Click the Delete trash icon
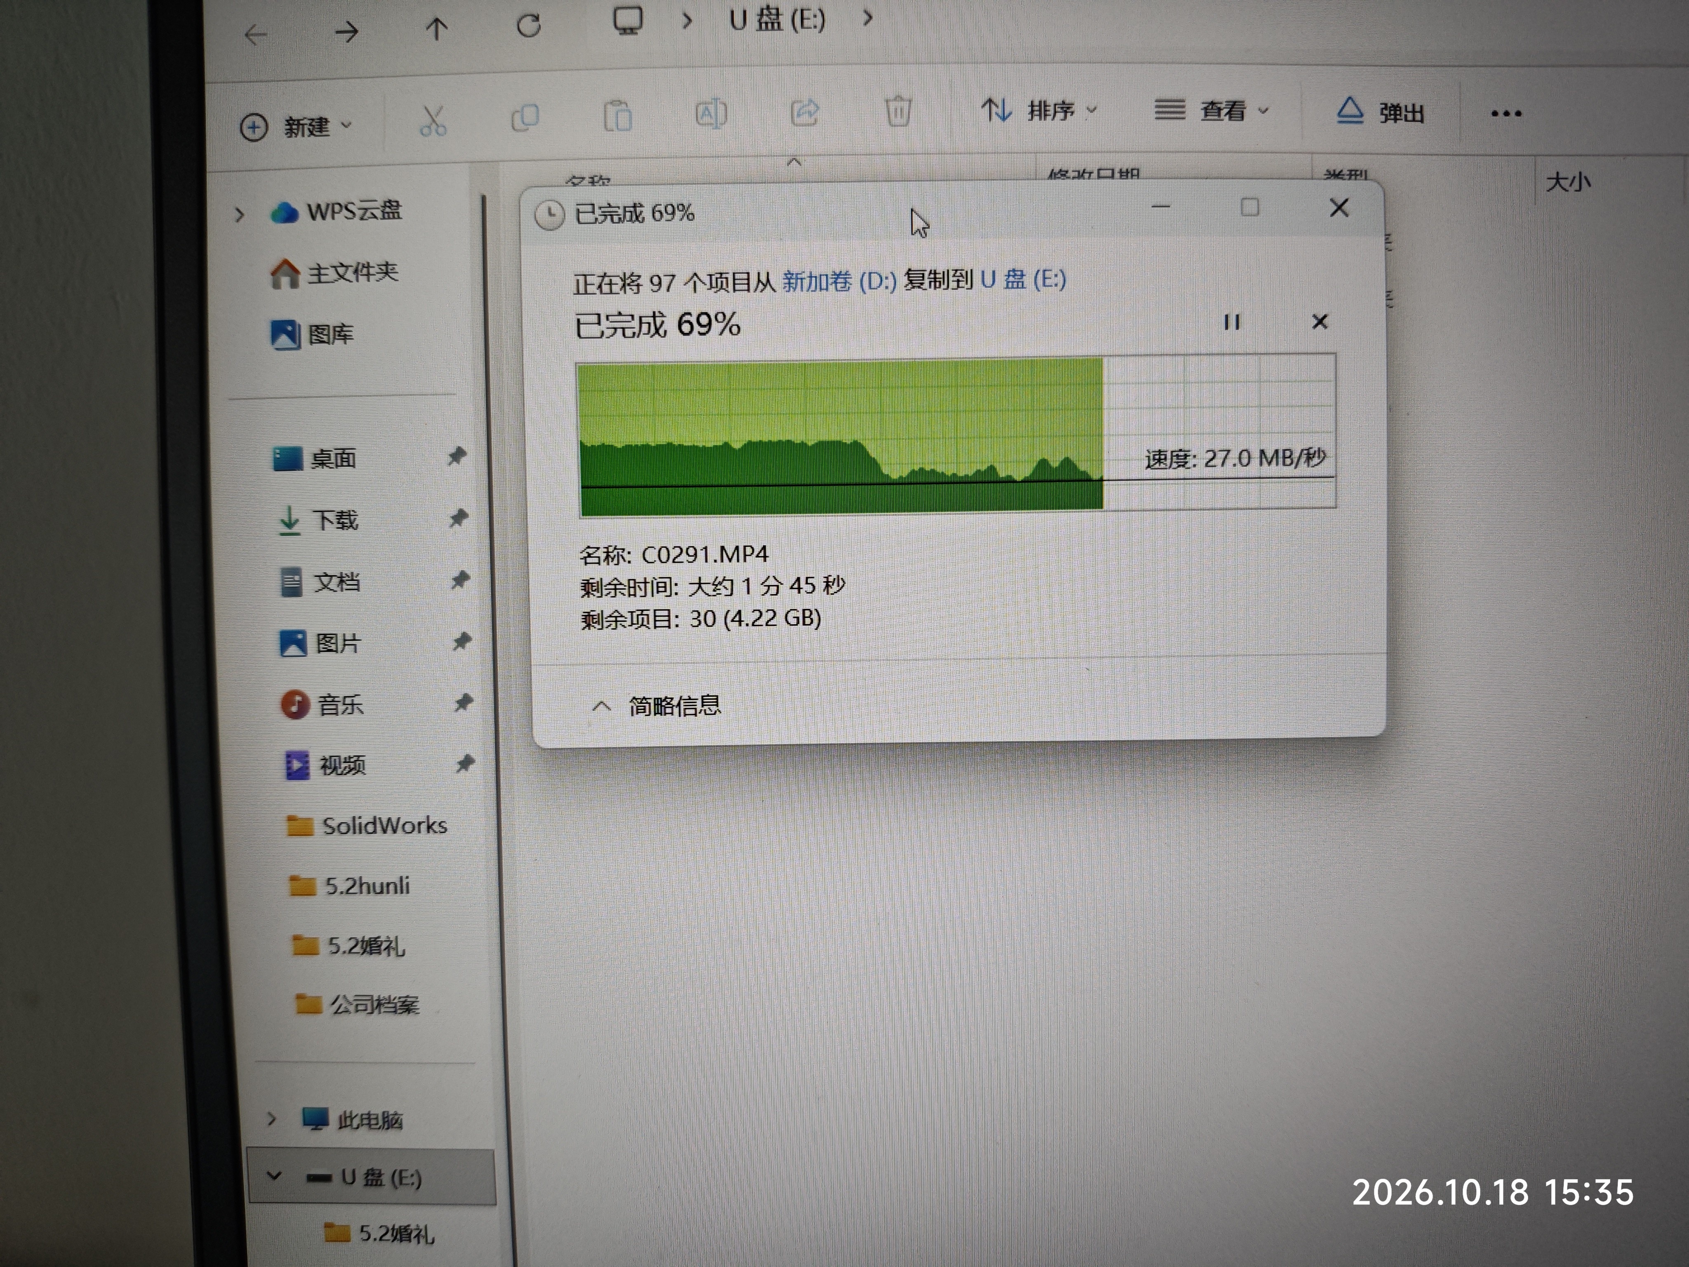The width and height of the screenshot is (1689, 1267). click(898, 111)
